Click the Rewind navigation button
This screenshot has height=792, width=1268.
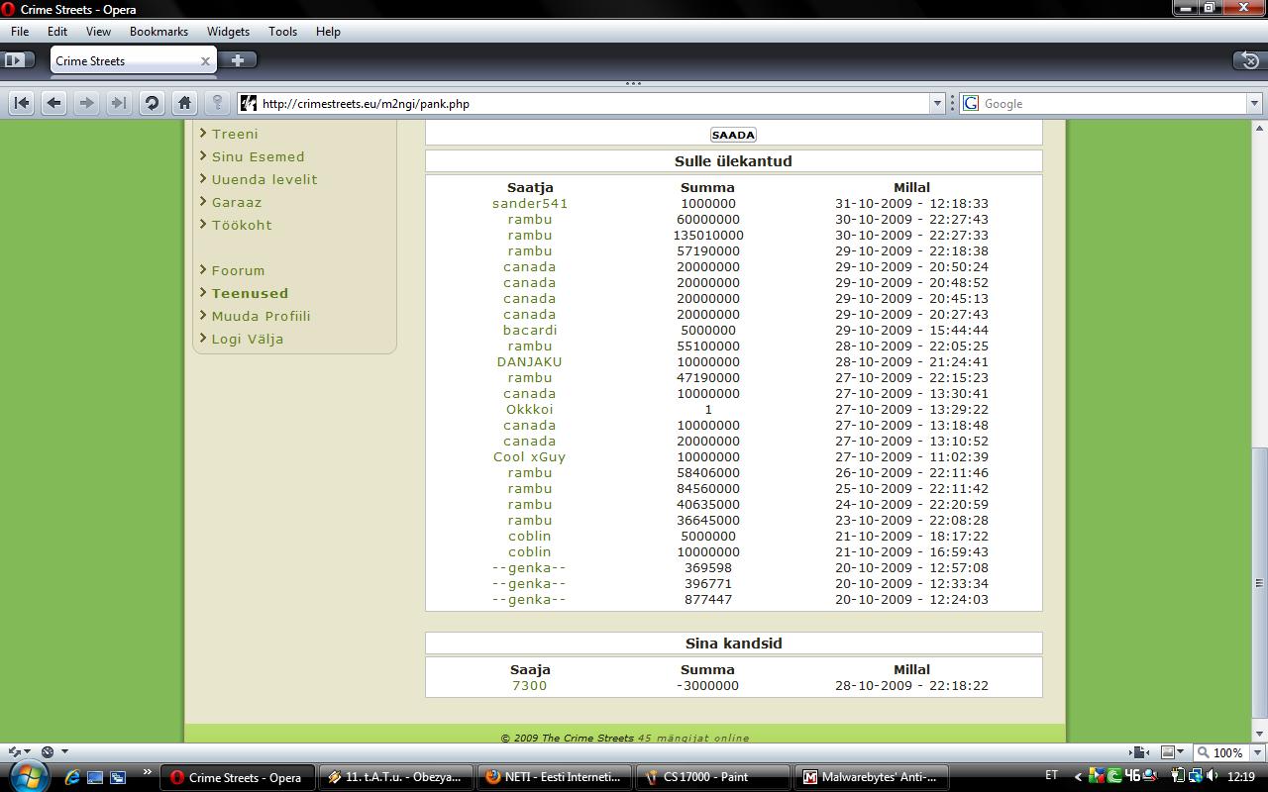[x=22, y=103]
